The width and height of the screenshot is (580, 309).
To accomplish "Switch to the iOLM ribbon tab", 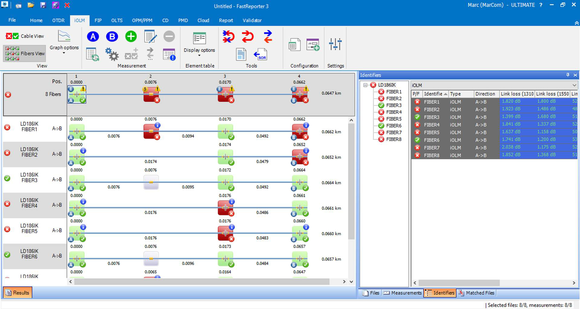I will tap(79, 20).
